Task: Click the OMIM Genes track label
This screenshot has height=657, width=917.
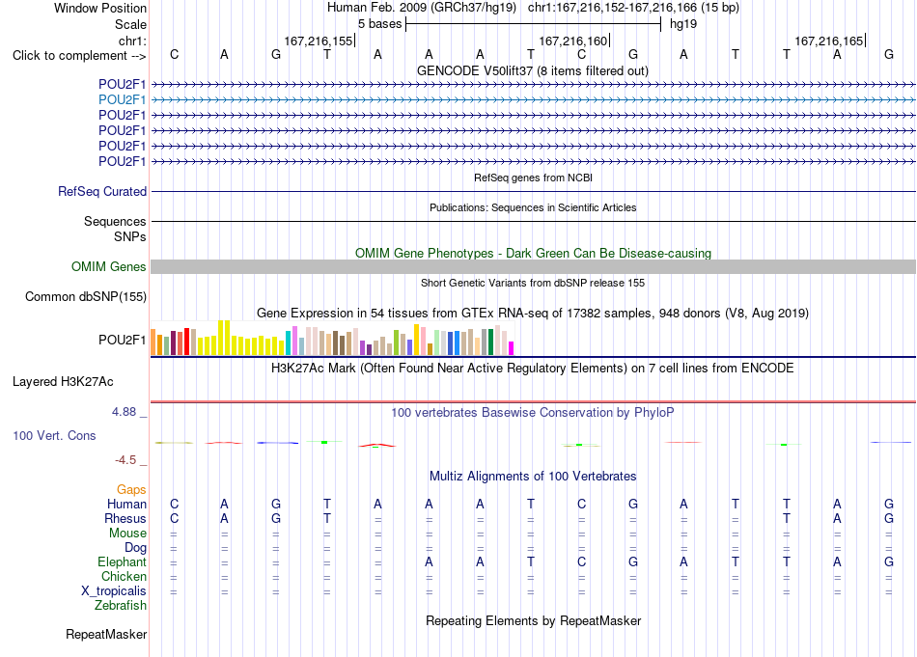Action: coord(108,267)
